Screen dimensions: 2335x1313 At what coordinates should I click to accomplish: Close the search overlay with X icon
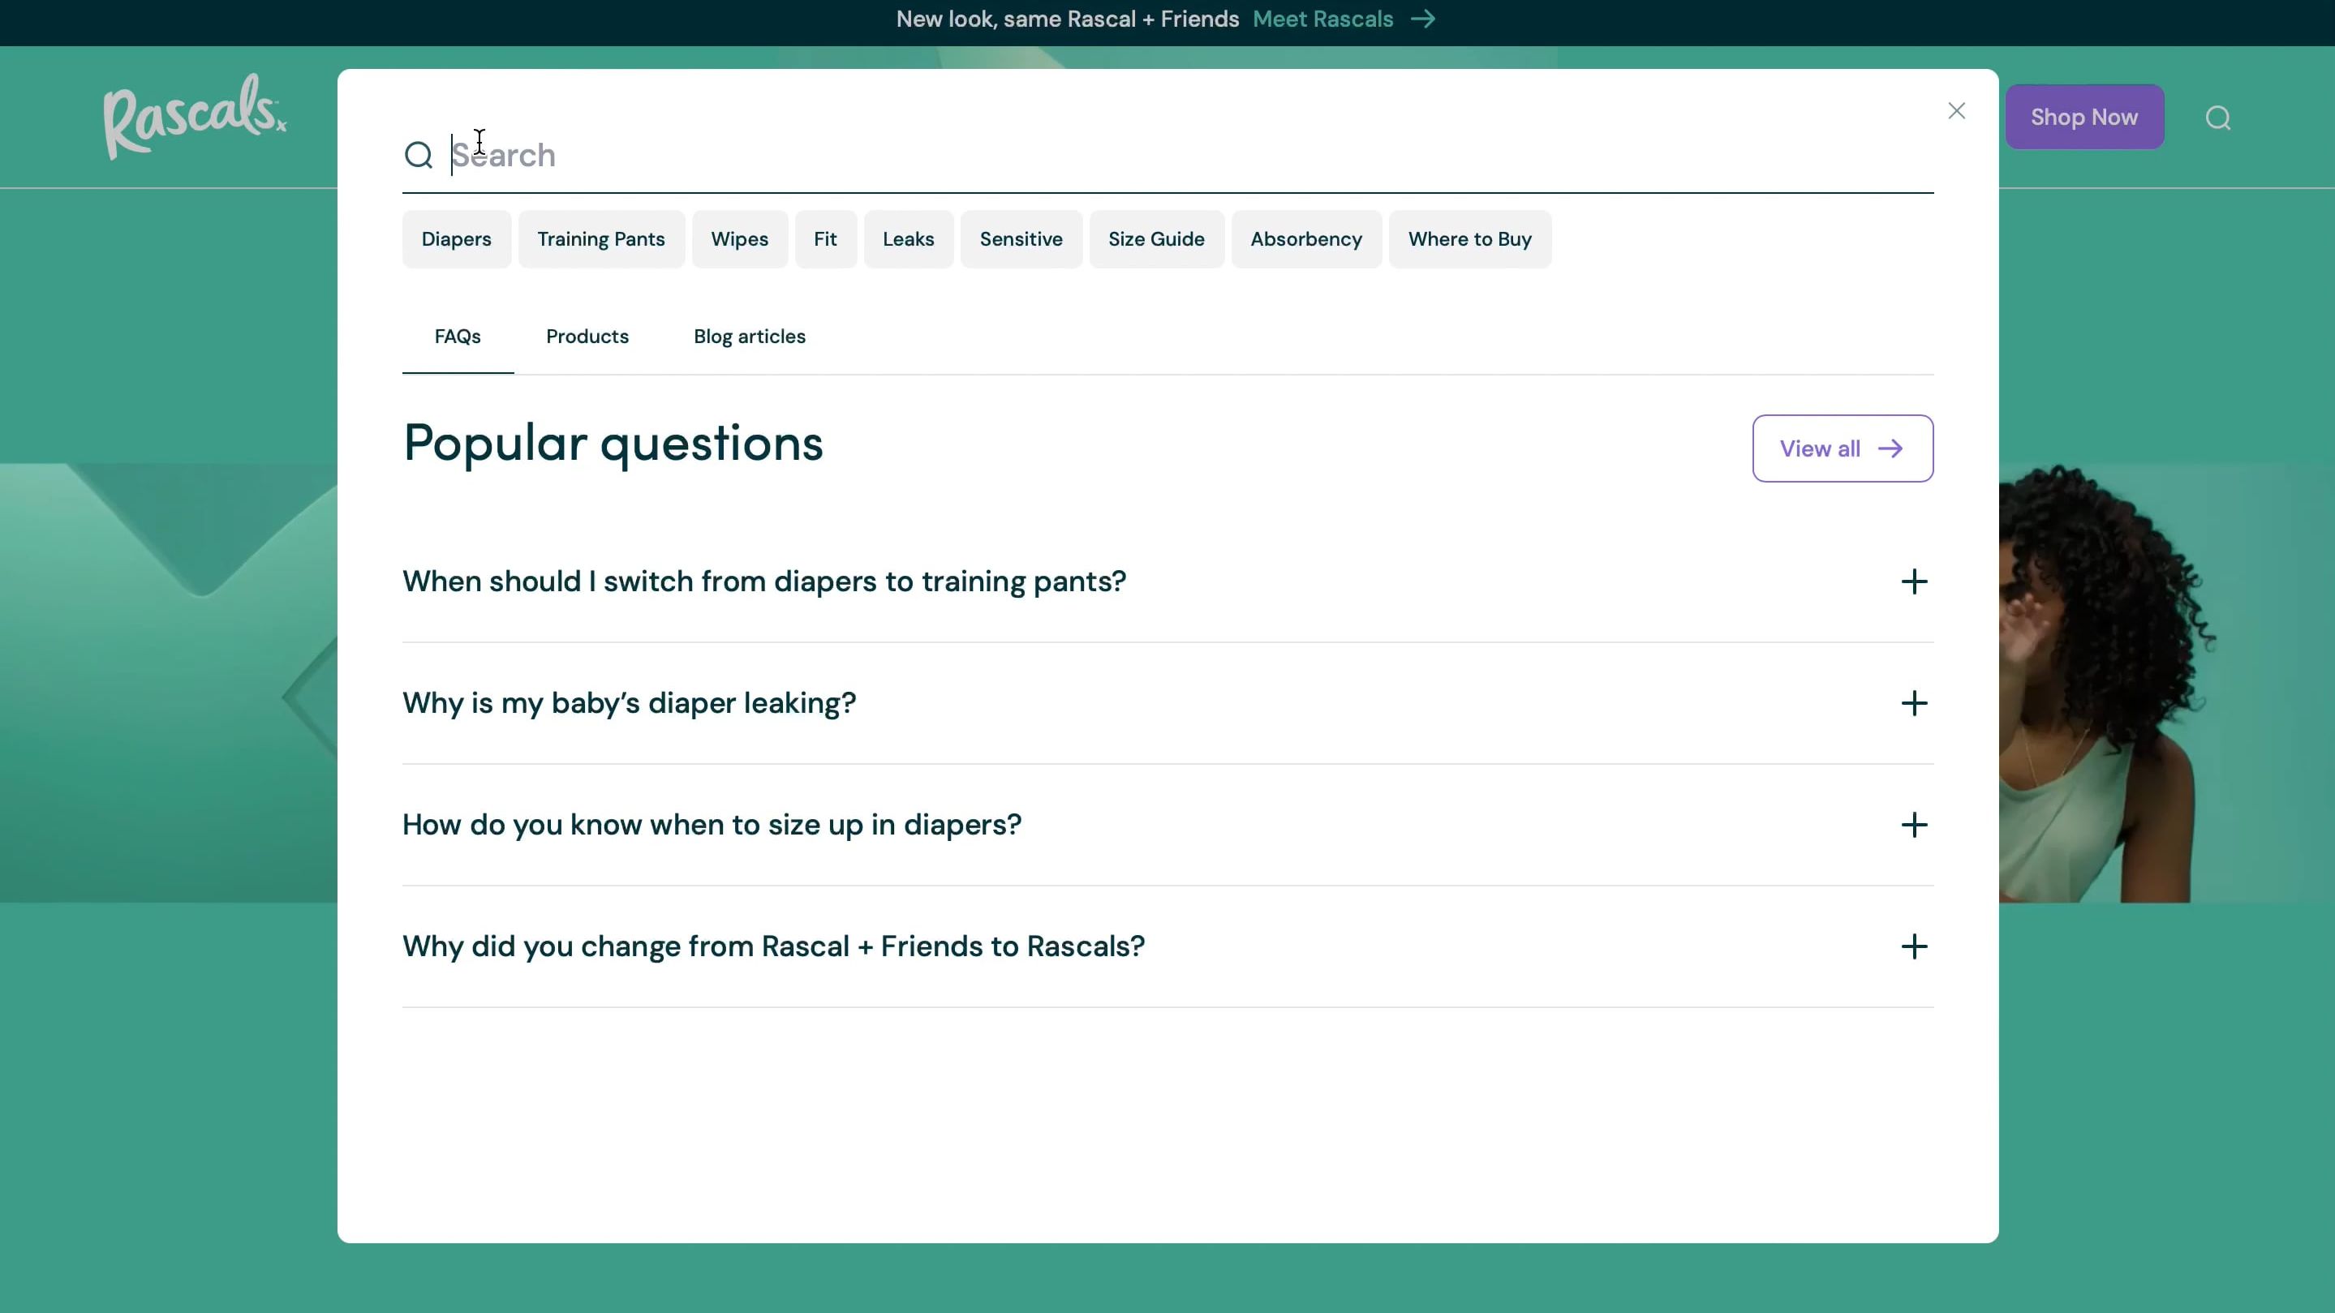point(1956,110)
